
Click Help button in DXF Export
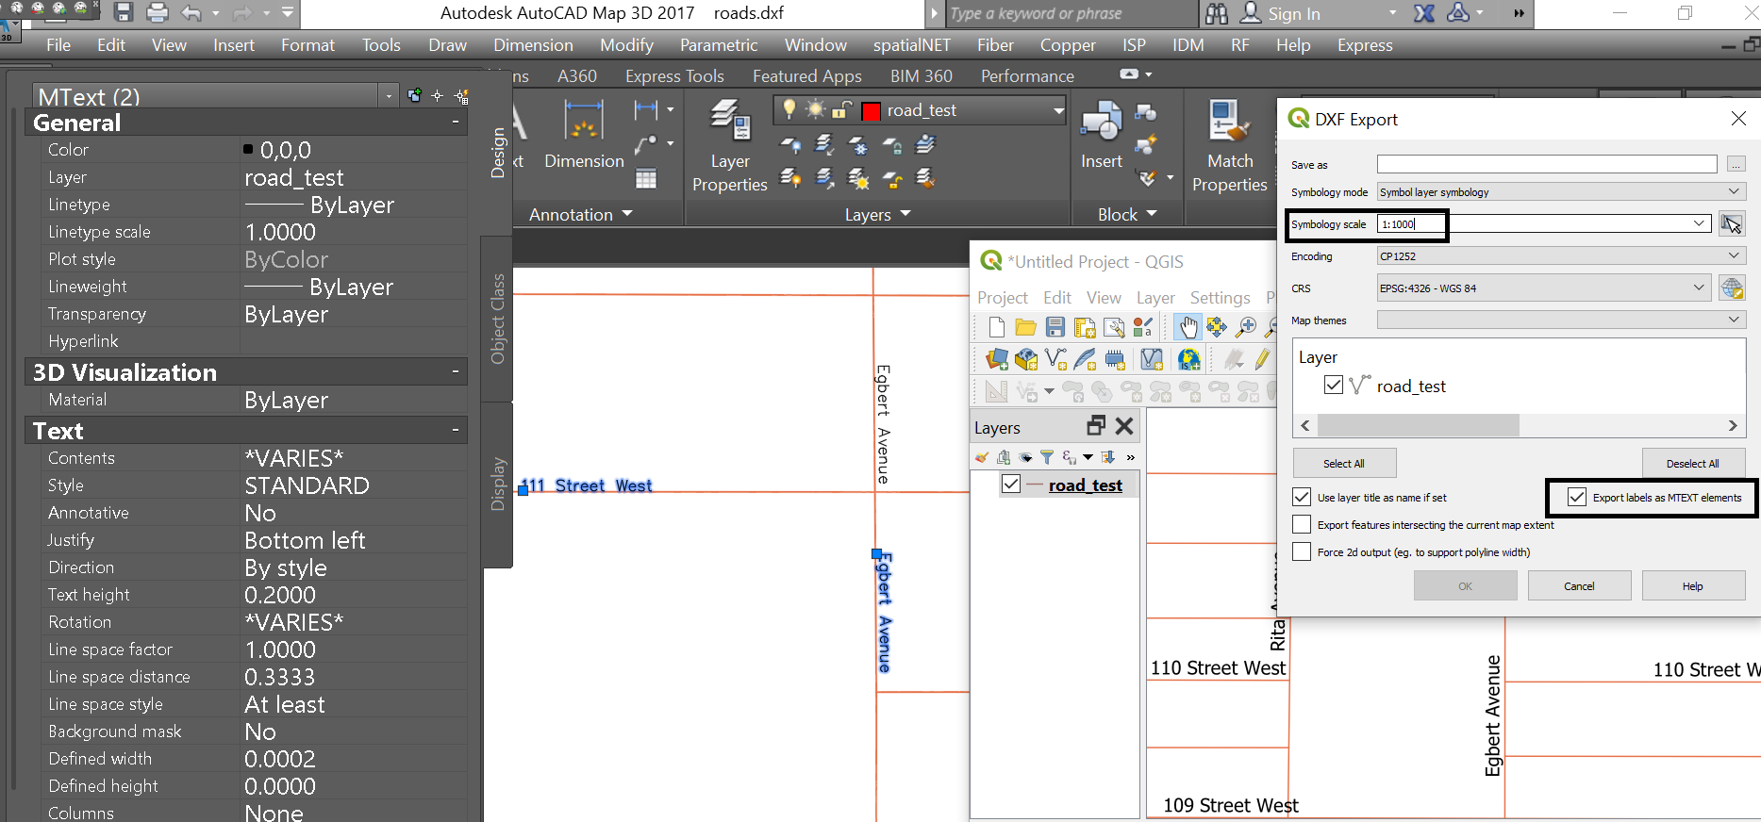1693,585
